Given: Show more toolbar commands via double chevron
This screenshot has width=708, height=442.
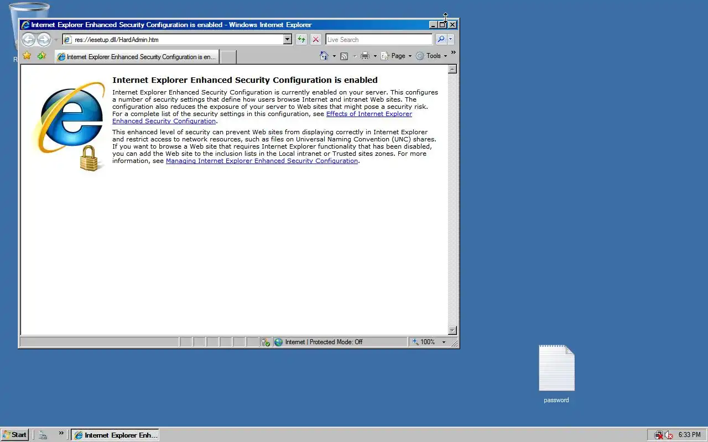Looking at the screenshot, I should pyautogui.click(x=454, y=53).
